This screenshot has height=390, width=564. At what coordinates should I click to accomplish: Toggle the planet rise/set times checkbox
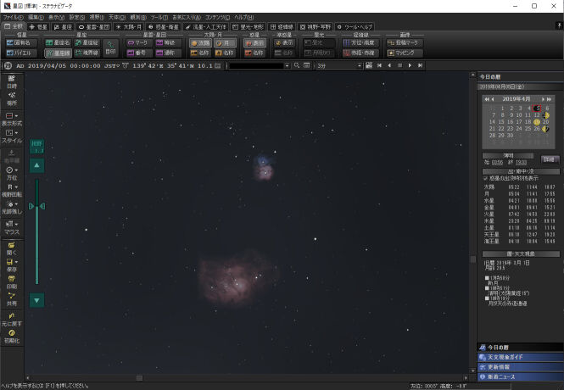[x=485, y=178]
